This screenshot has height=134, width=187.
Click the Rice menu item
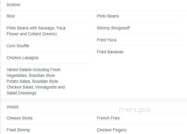tap(11, 16)
